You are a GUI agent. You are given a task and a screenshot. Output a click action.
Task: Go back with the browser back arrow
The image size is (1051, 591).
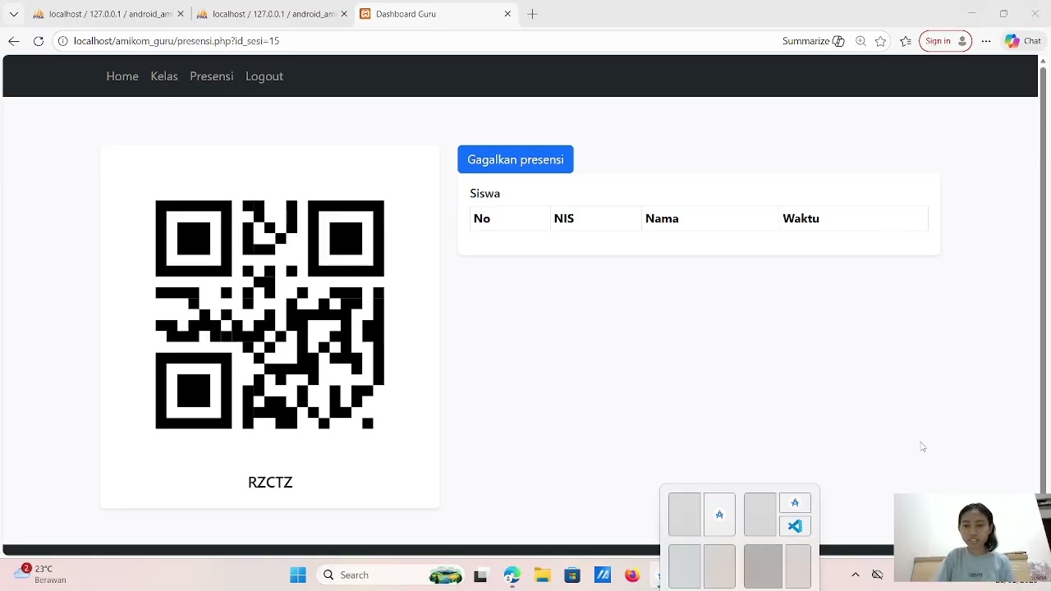(14, 41)
